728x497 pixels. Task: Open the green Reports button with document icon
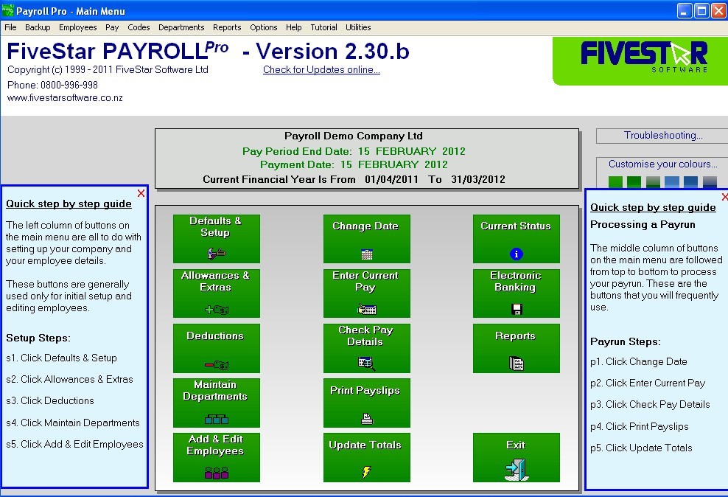[517, 348]
